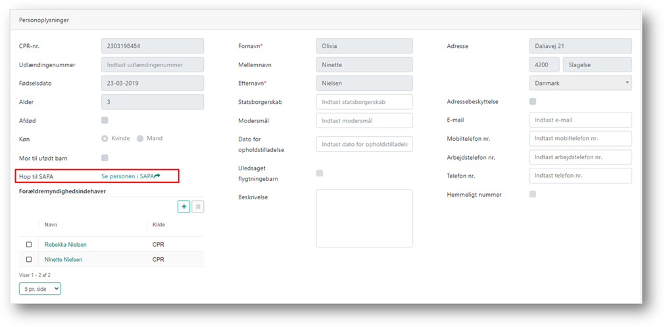Click the trash delete icon
The image size is (665, 327).
tap(198, 207)
